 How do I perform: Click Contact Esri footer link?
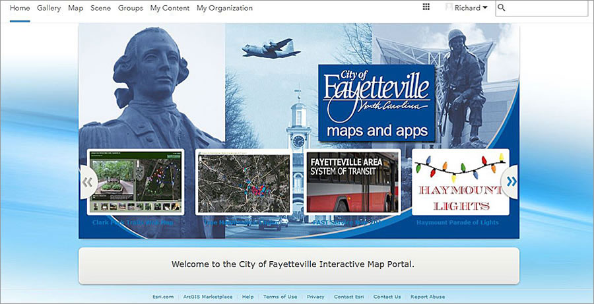pos(349,297)
